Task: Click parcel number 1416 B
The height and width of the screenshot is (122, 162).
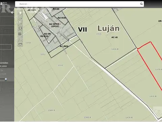Action: tap(115, 49)
